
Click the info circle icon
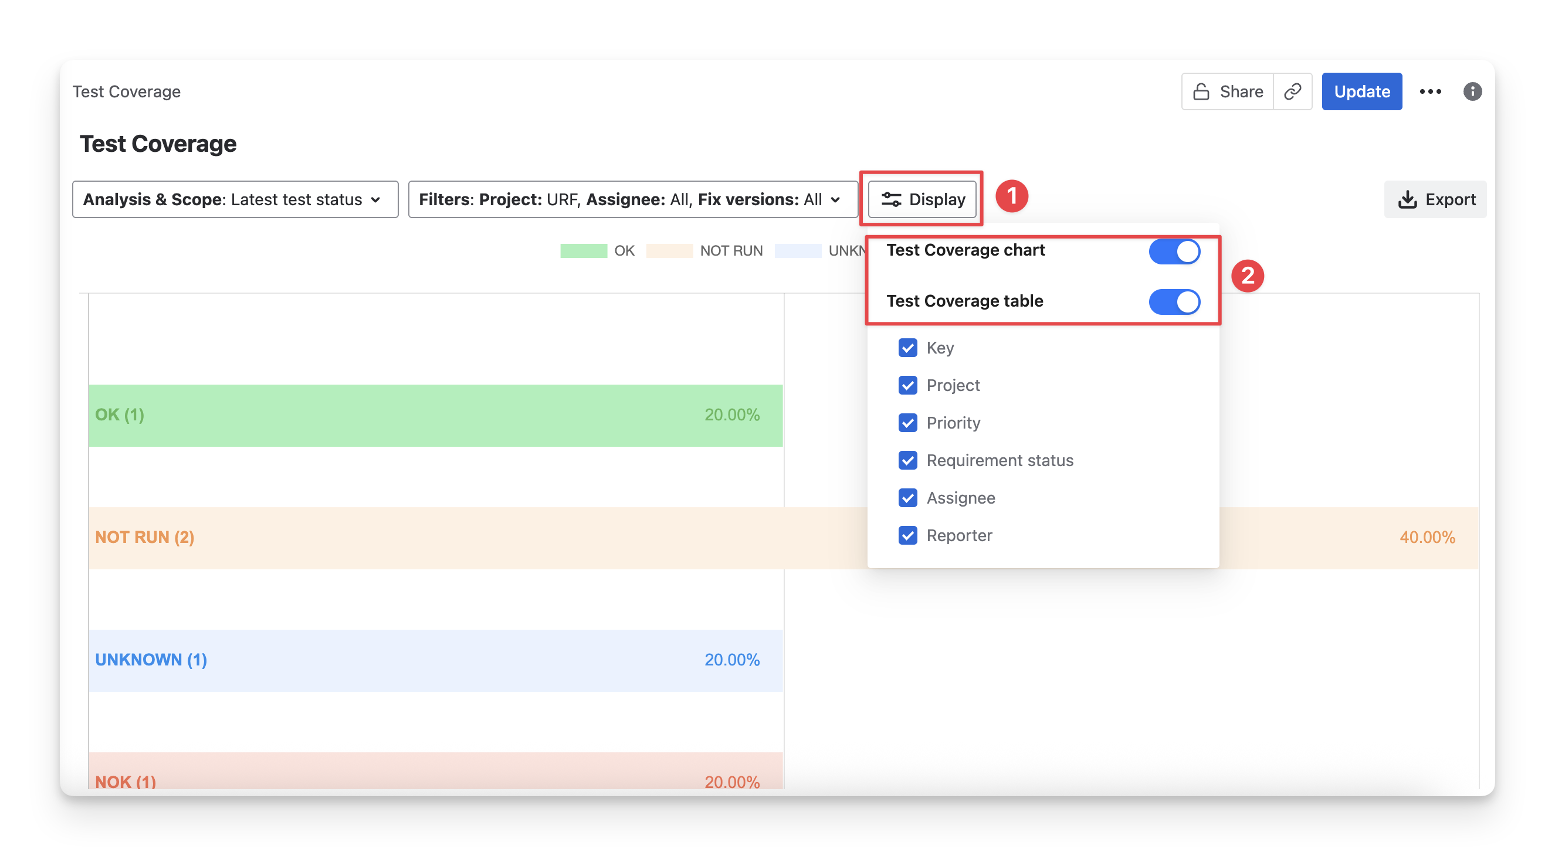[1472, 91]
